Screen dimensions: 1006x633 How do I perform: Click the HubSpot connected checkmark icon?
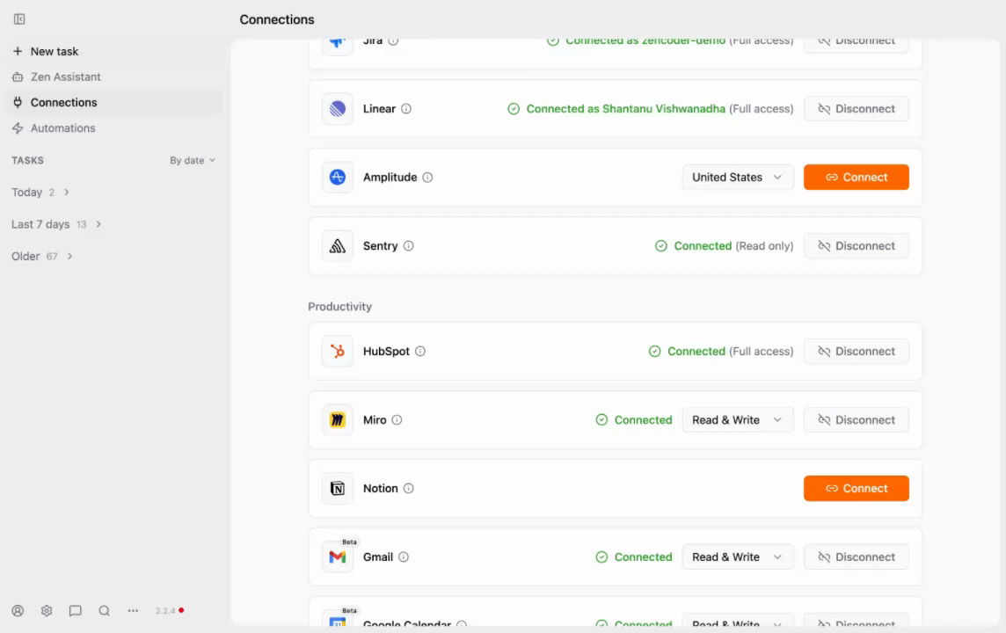coord(654,352)
